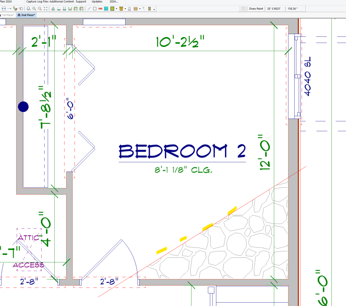Click the purple lamp fixture icon
346x306 pixels.
pos(129,9)
